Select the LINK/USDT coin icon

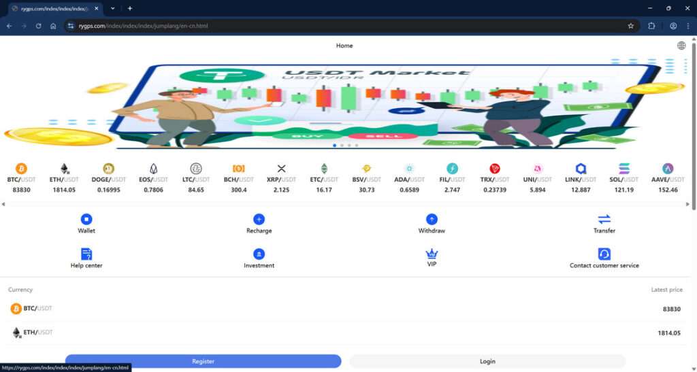tap(581, 169)
